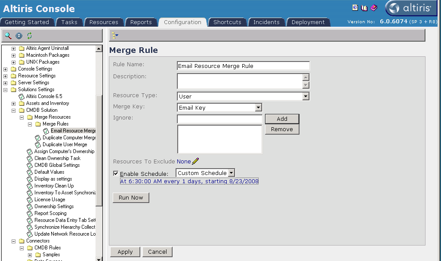Click the blue double-chevron collapse icon
Screen dimensions: 441x261
pos(19,36)
